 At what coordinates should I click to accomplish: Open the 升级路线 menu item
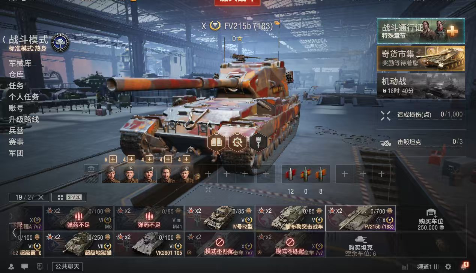pos(24,119)
